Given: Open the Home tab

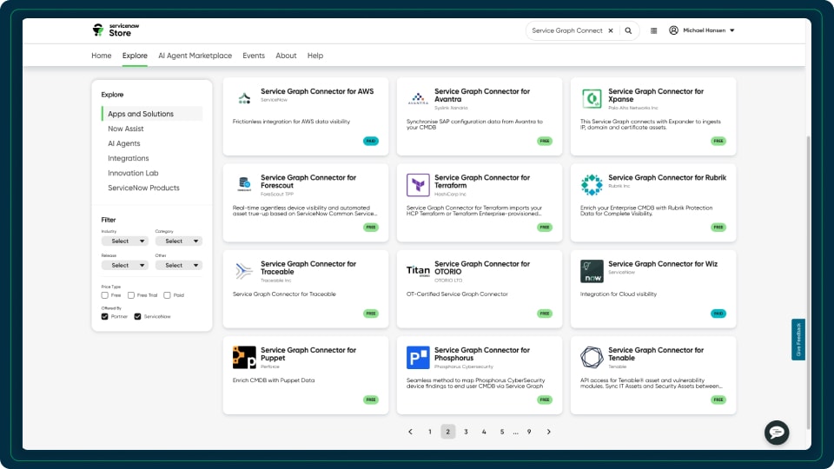Looking at the screenshot, I should (102, 56).
